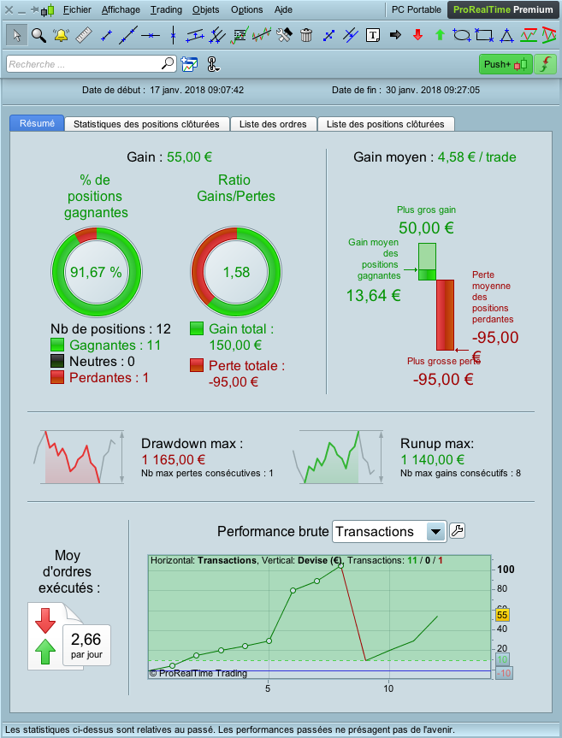The height and width of the screenshot is (738, 562).
Task: Switch to the Résumé tab
Action: pyautogui.click(x=37, y=123)
